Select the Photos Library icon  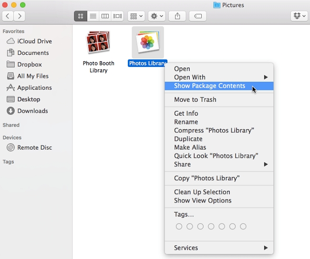(x=148, y=42)
